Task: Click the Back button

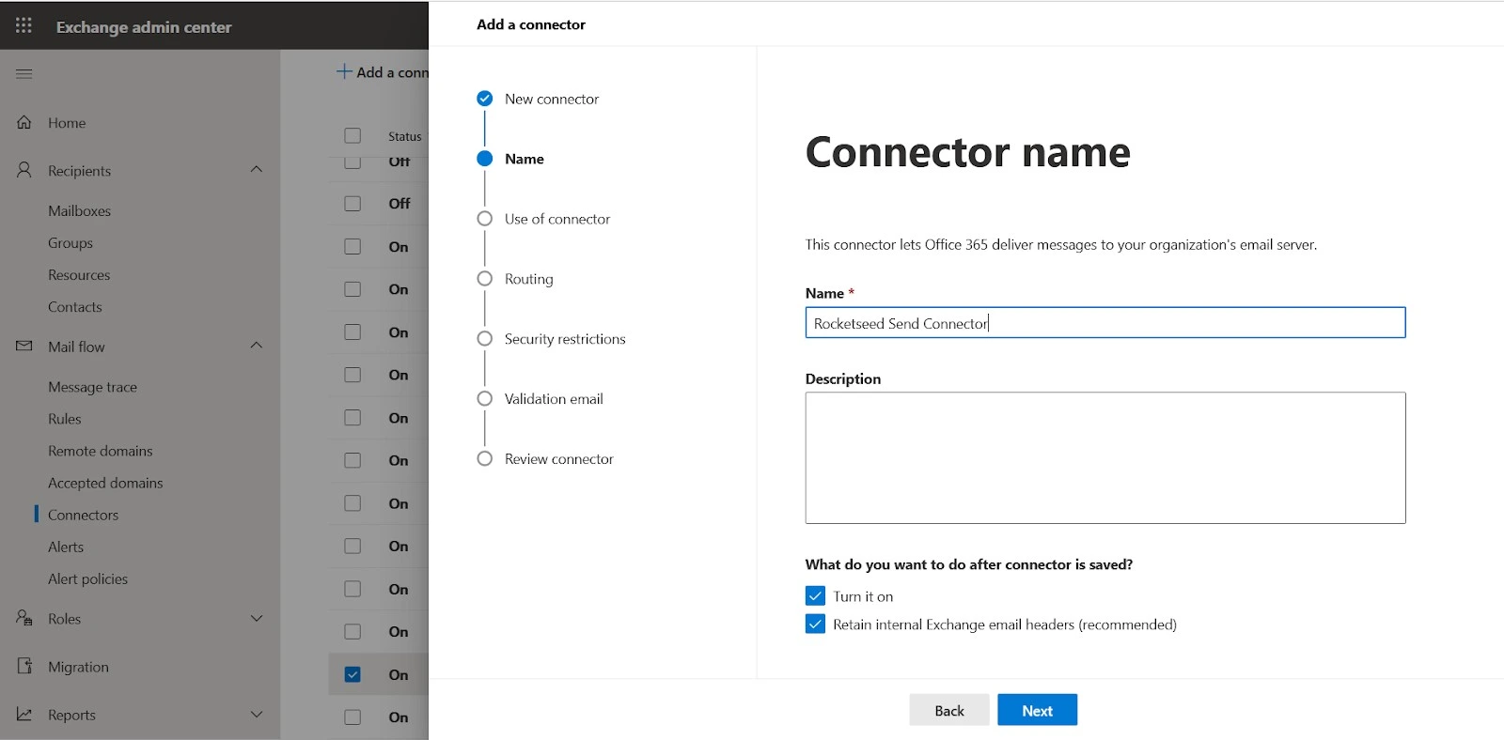Action: click(x=948, y=710)
